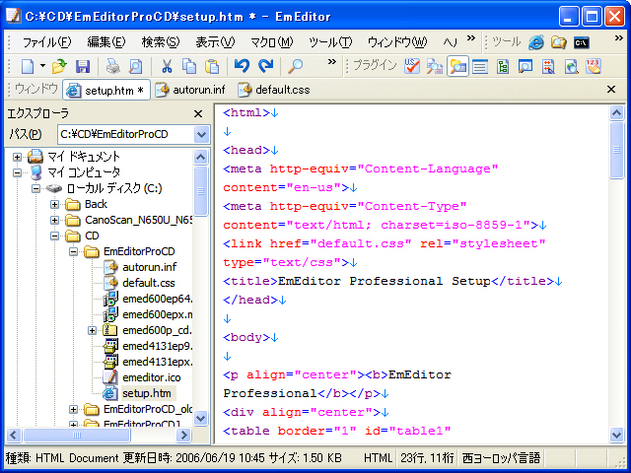Expand the menu bar overflow chevron
This screenshot has height=473, width=631.
tap(471, 38)
